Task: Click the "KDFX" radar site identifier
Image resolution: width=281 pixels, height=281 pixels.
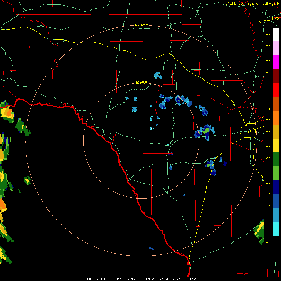Action: pyautogui.click(x=149, y=279)
